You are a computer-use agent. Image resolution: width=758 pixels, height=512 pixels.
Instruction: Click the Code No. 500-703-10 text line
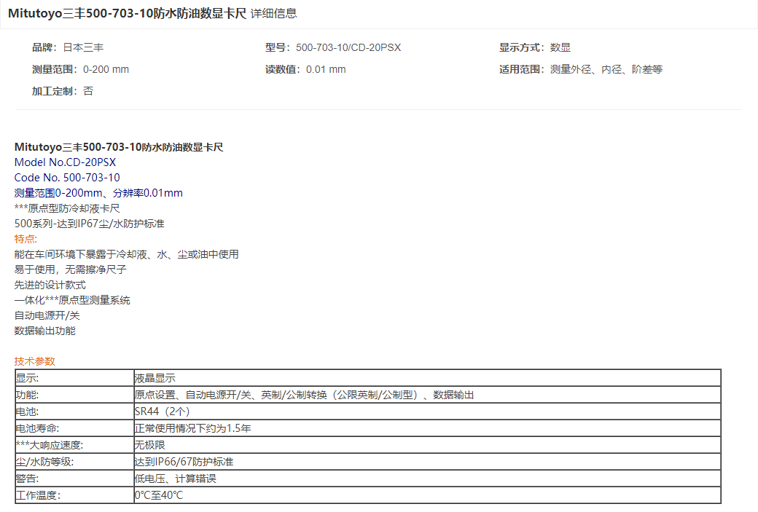pos(67,178)
